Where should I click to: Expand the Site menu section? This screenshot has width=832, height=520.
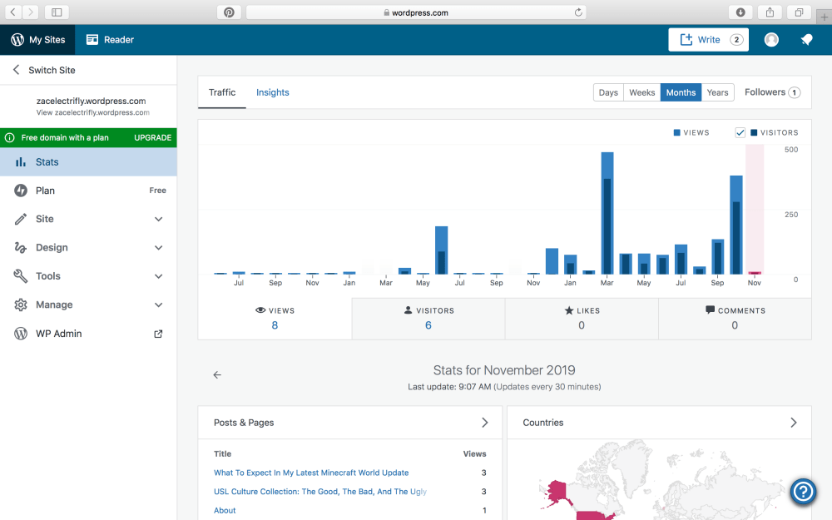(158, 219)
